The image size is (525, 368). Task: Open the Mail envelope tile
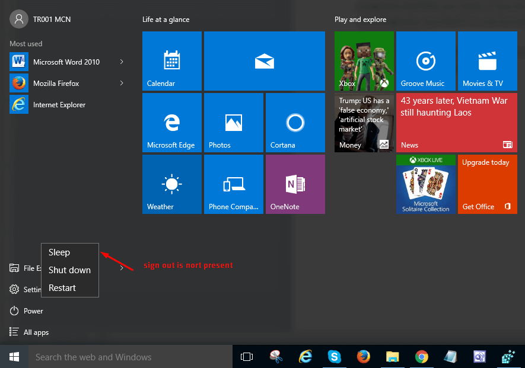[264, 61]
